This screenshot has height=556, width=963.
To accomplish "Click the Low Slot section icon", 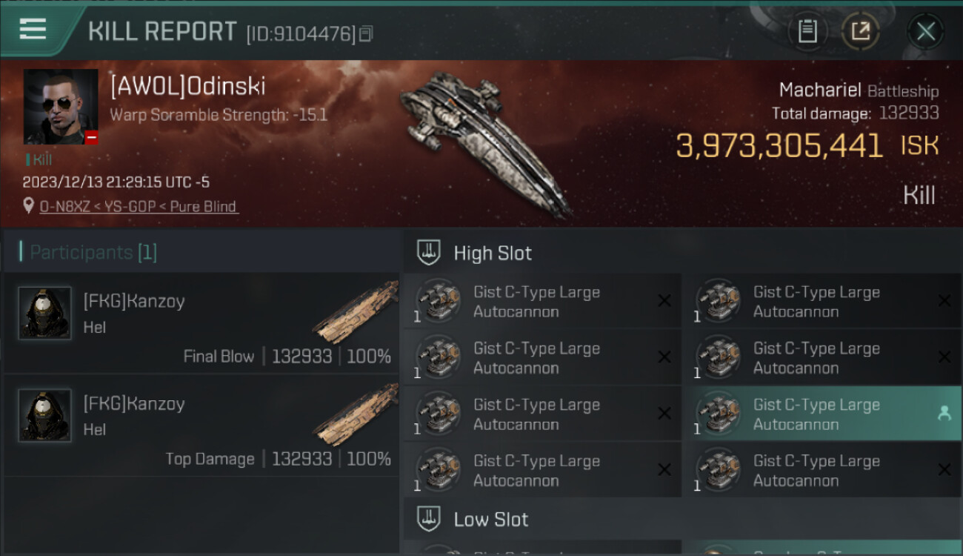I will (430, 519).
